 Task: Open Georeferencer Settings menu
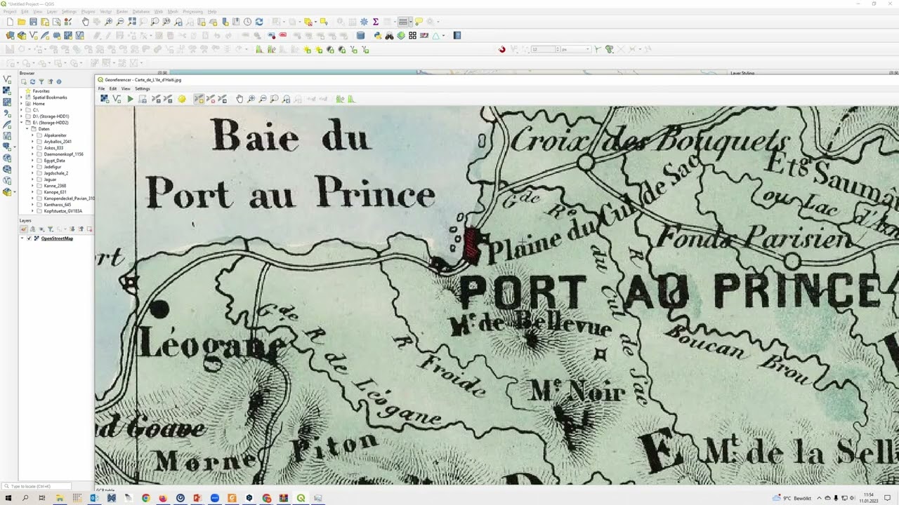[143, 88]
